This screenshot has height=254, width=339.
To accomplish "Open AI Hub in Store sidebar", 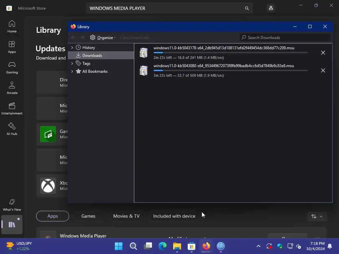I will (x=12, y=129).
